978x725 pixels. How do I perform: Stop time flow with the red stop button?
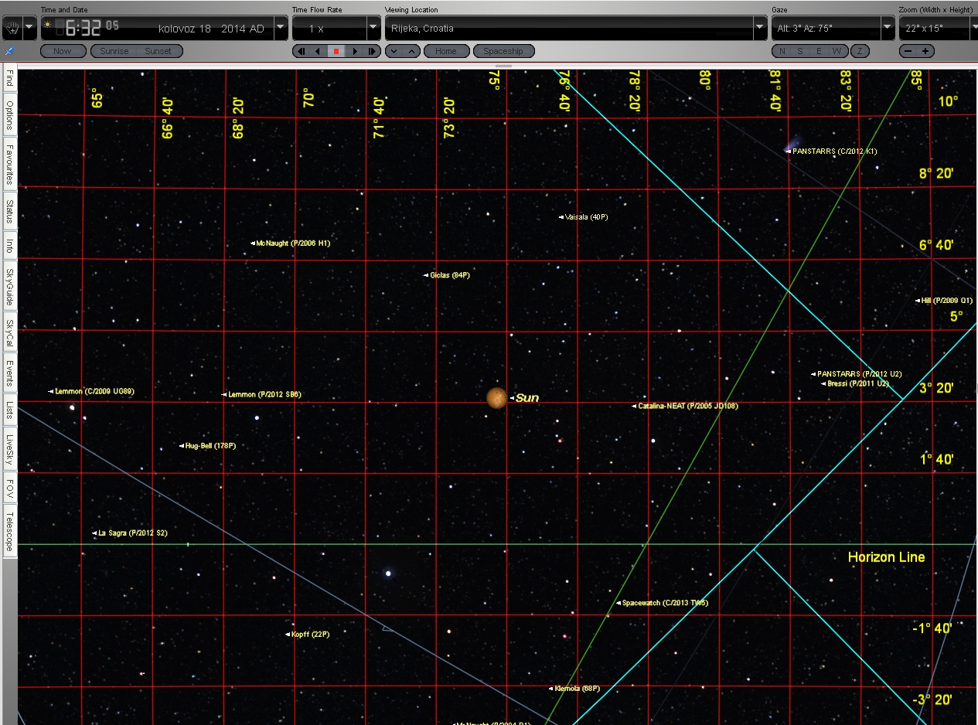coord(336,51)
